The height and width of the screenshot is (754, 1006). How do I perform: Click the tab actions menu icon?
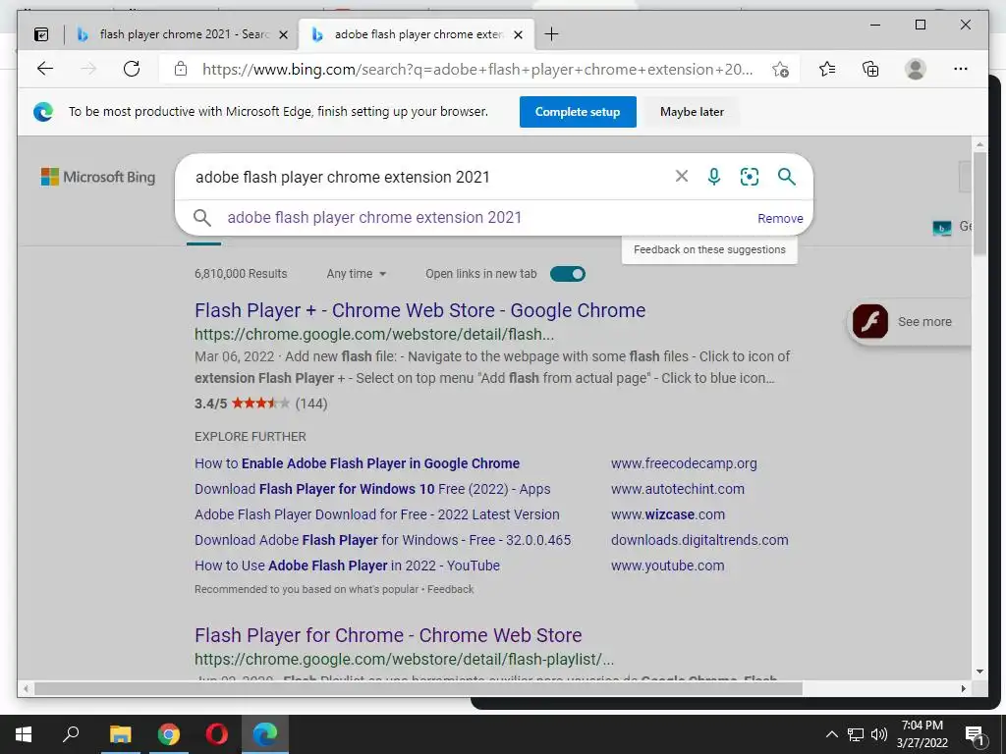pos(41,34)
